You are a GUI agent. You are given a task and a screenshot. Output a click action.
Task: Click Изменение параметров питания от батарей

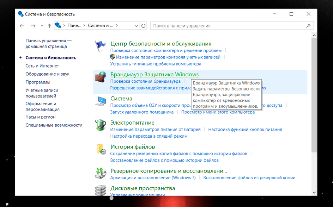tap(156, 130)
